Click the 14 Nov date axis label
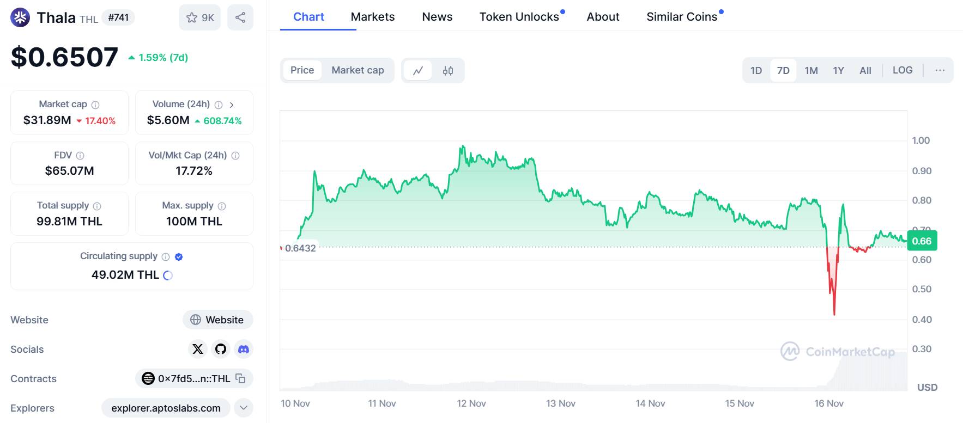This screenshot has width=963, height=423. click(650, 403)
